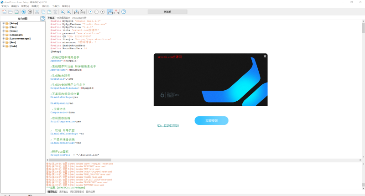Click the Copy icon in toolbar
The image size is (365, 196).
point(43,12)
